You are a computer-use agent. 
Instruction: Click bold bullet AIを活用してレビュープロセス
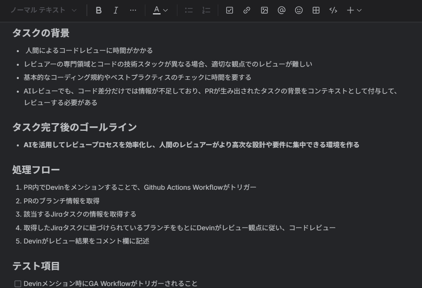[x=191, y=145]
